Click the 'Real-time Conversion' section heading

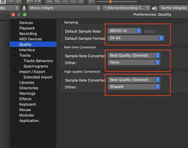pos(80,47)
